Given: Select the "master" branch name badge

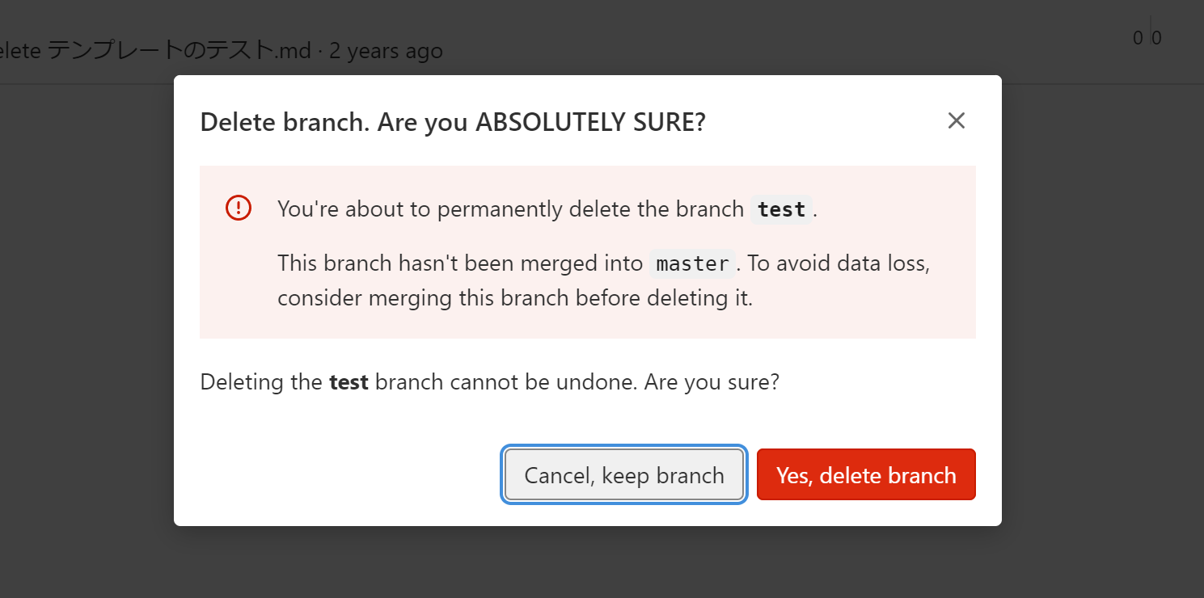Looking at the screenshot, I should click(692, 263).
